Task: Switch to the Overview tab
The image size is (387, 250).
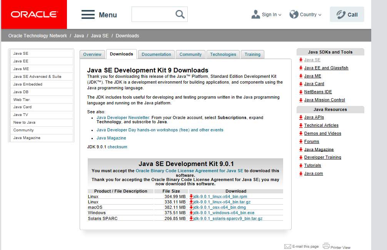Action: pos(92,54)
